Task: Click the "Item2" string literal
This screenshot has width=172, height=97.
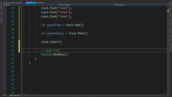Action: 63,12
